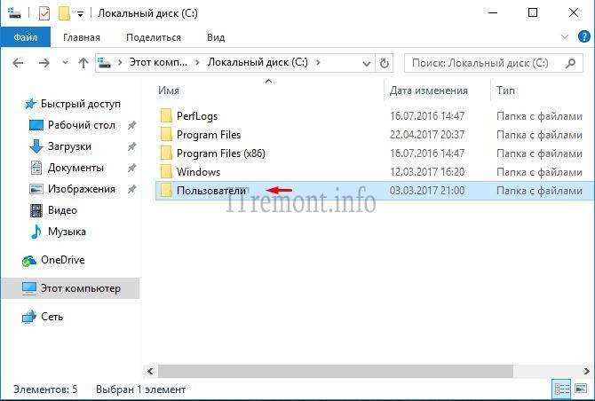
Task: Switch to the Поделиться ribbon tab
Action: coord(154,37)
